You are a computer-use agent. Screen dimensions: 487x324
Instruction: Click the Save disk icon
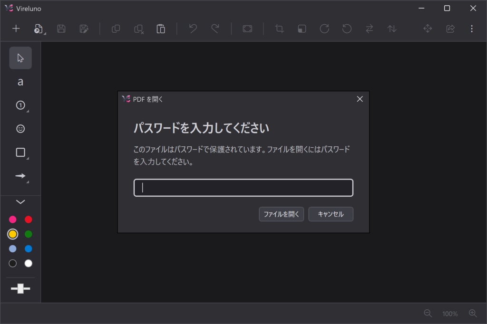click(x=61, y=29)
